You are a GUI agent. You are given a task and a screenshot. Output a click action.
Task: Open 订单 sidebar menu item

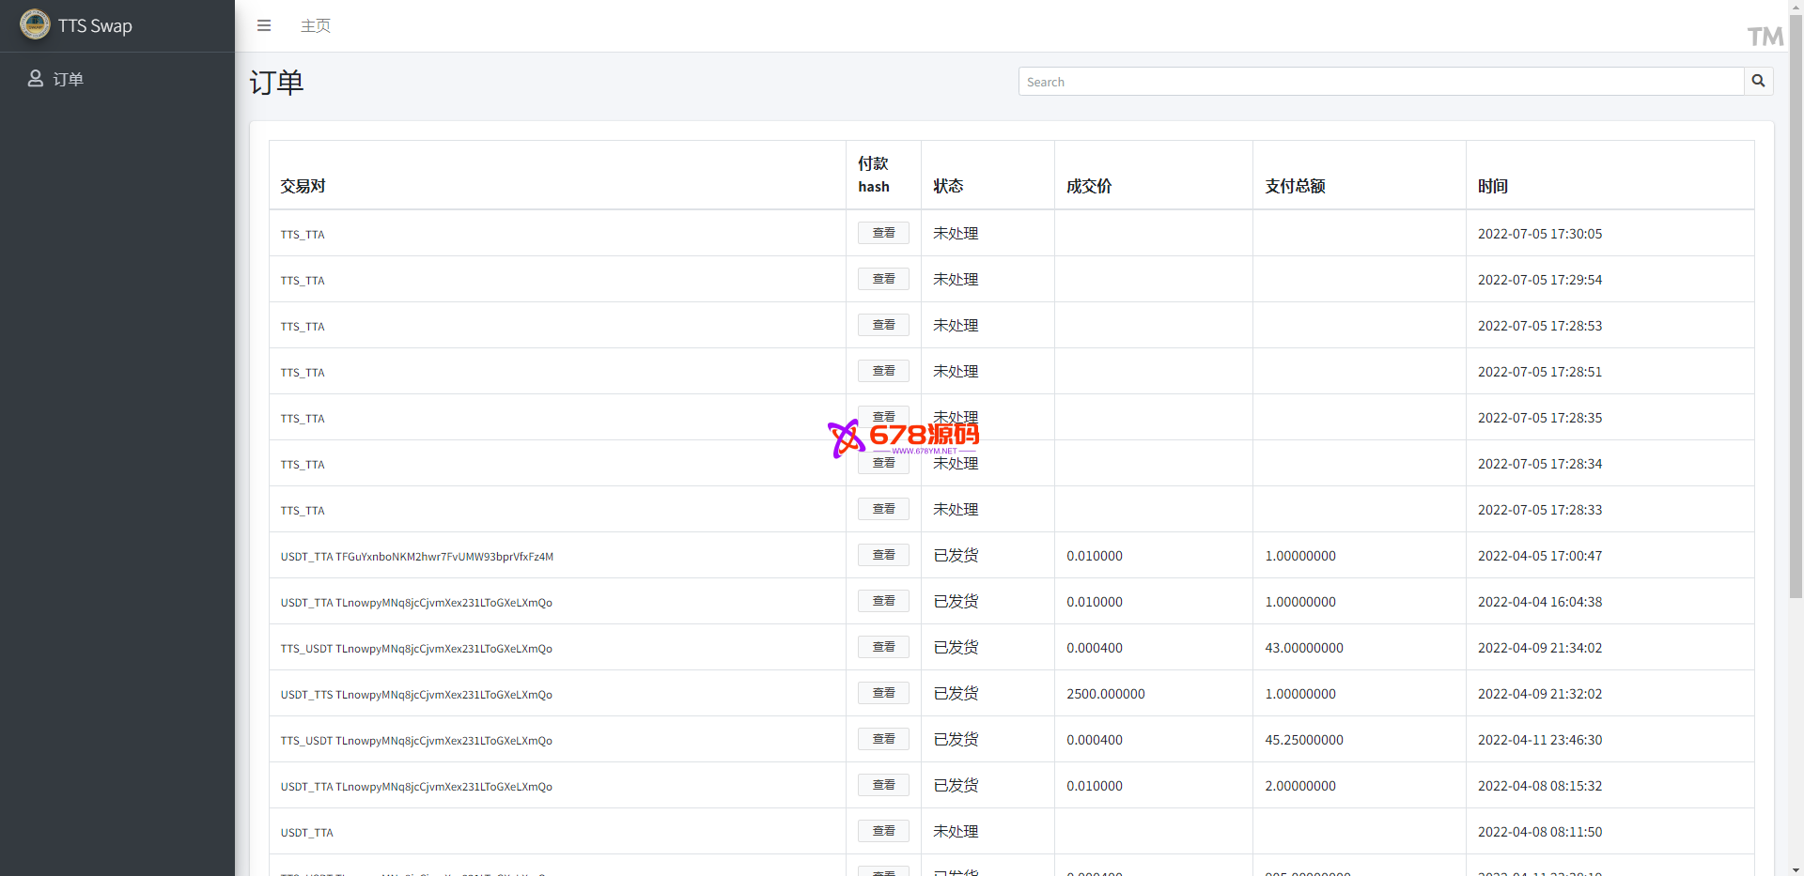(68, 80)
